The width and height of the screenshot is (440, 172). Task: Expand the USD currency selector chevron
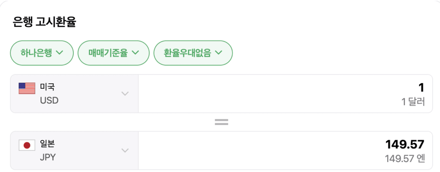pos(125,94)
